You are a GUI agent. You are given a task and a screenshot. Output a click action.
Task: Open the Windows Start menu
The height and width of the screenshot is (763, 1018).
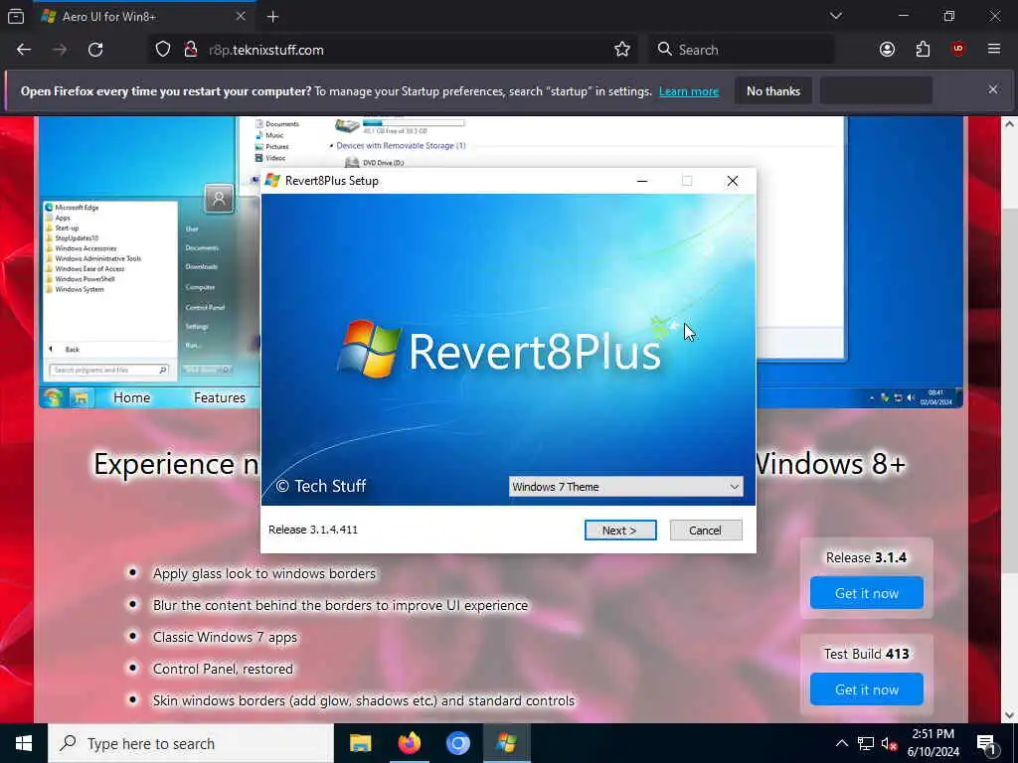(x=24, y=743)
